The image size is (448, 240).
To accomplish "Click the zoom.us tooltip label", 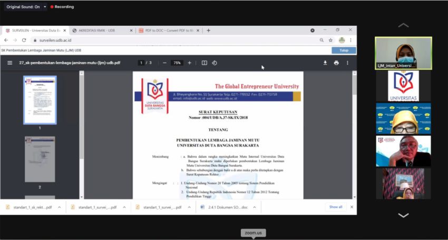I will (x=253, y=233).
